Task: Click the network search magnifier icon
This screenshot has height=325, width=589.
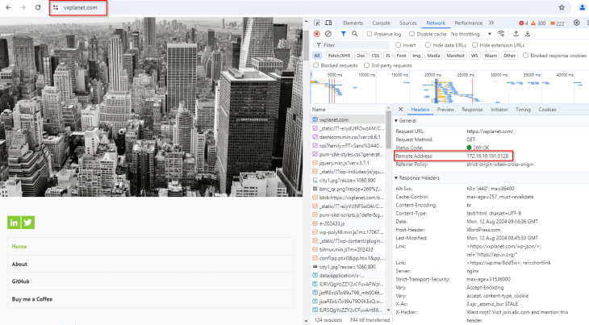Action: 357,34
